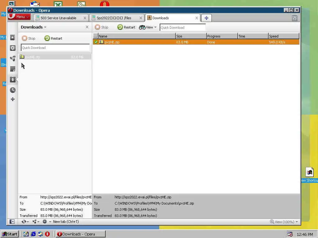
Task: Open the Windows Start menu
Action: click(10, 234)
